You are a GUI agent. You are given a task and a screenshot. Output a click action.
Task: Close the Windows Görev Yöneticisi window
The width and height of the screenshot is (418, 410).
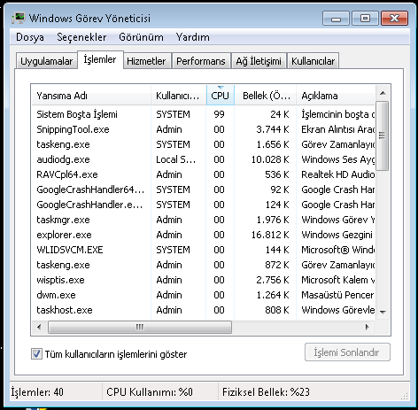(395, 19)
